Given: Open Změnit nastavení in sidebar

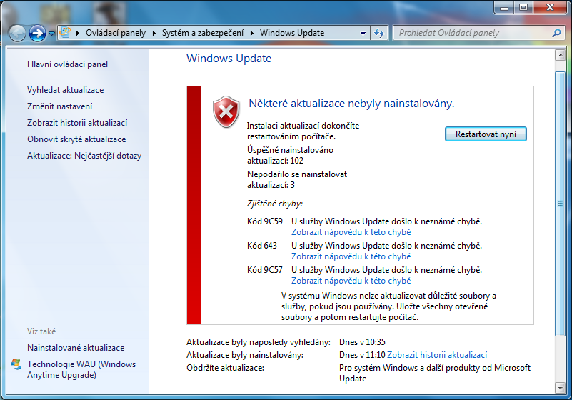Looking at the screenshot, I should 59,106.
